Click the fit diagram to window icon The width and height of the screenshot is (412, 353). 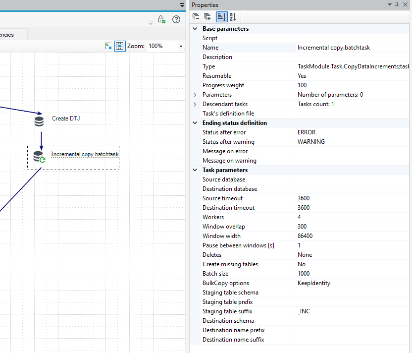click(108, 46)
